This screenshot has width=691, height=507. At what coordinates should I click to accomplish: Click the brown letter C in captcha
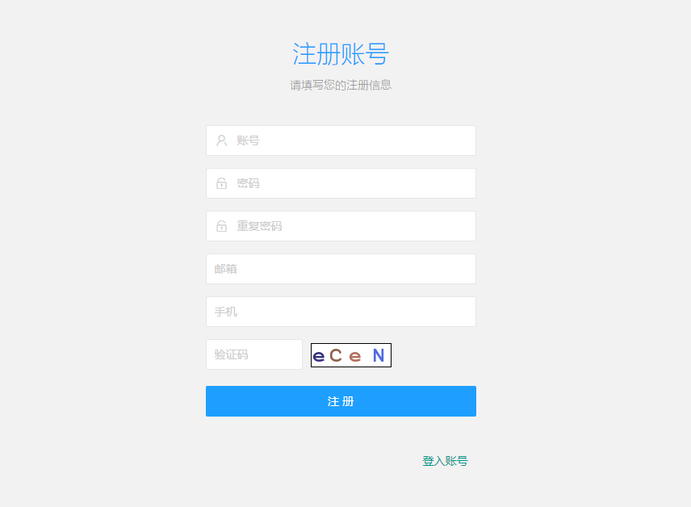click(336, 355)
